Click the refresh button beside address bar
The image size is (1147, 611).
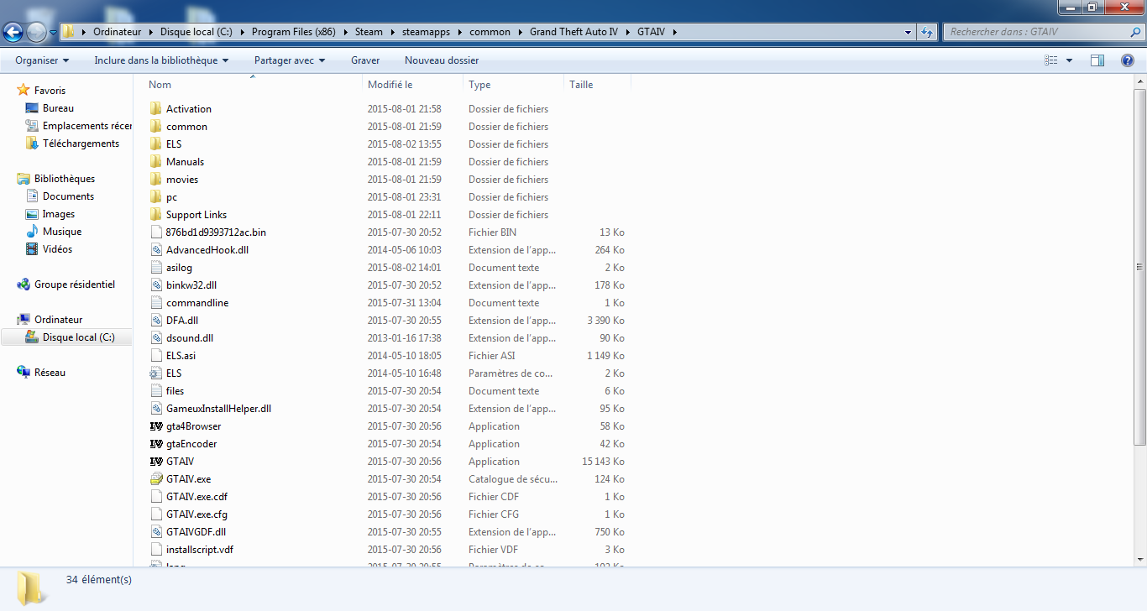click(x=927, y=32)
